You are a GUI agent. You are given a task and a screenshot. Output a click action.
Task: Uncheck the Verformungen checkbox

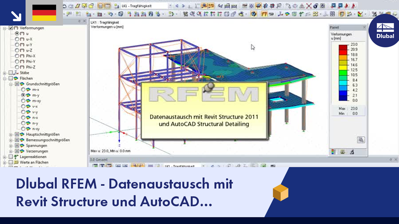(x=11, y=28)
